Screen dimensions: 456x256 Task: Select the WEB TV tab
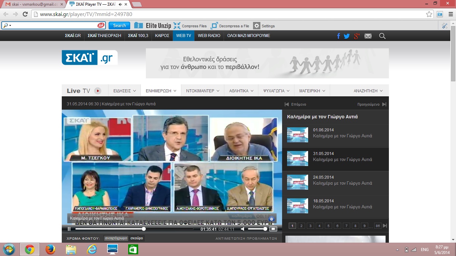[184, 36]
